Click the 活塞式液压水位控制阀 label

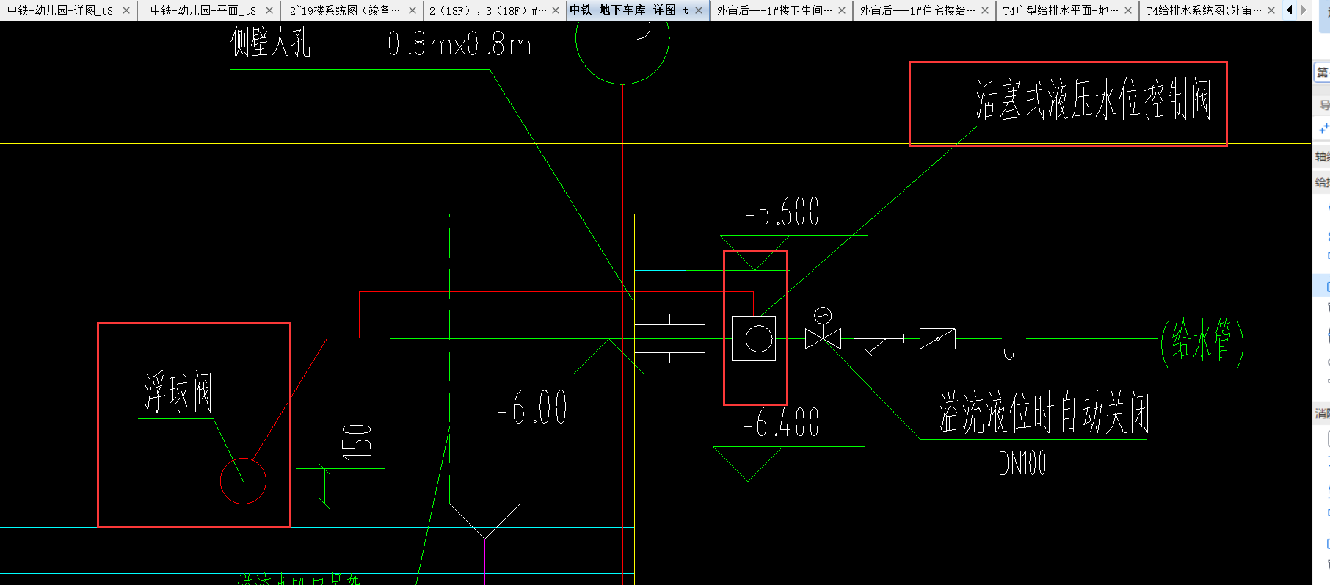(1093, 99)
